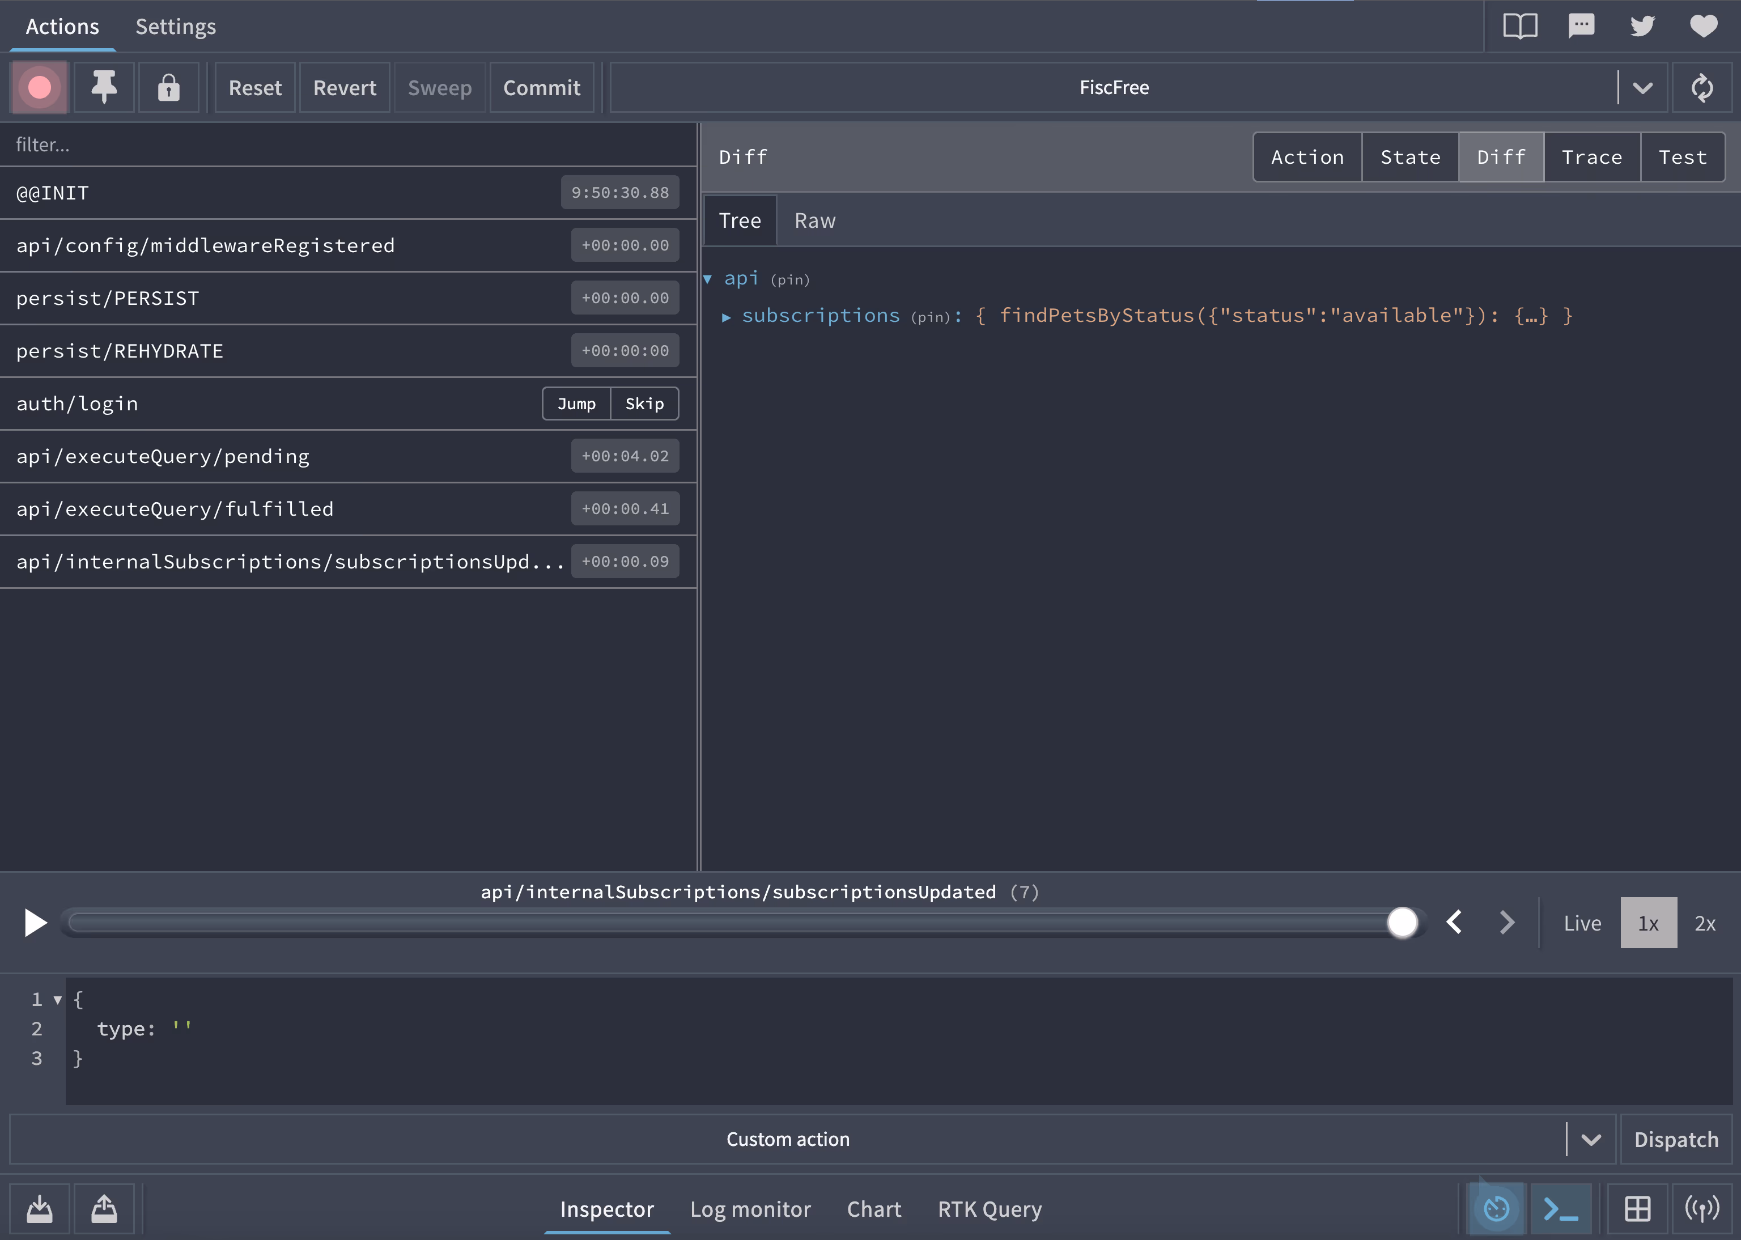Viewport: 1741px width, 1240px height.
Task: Switch to the Log monitor
Action: [x=750, y=1209]
